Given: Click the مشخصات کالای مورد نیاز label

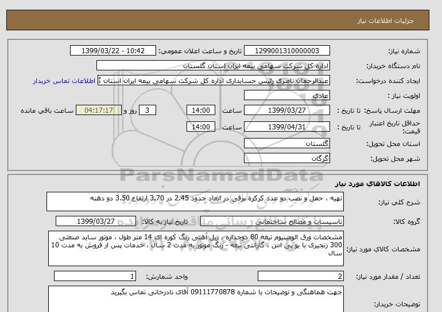Looking at the screenshot, I should (x=383, y=249).
